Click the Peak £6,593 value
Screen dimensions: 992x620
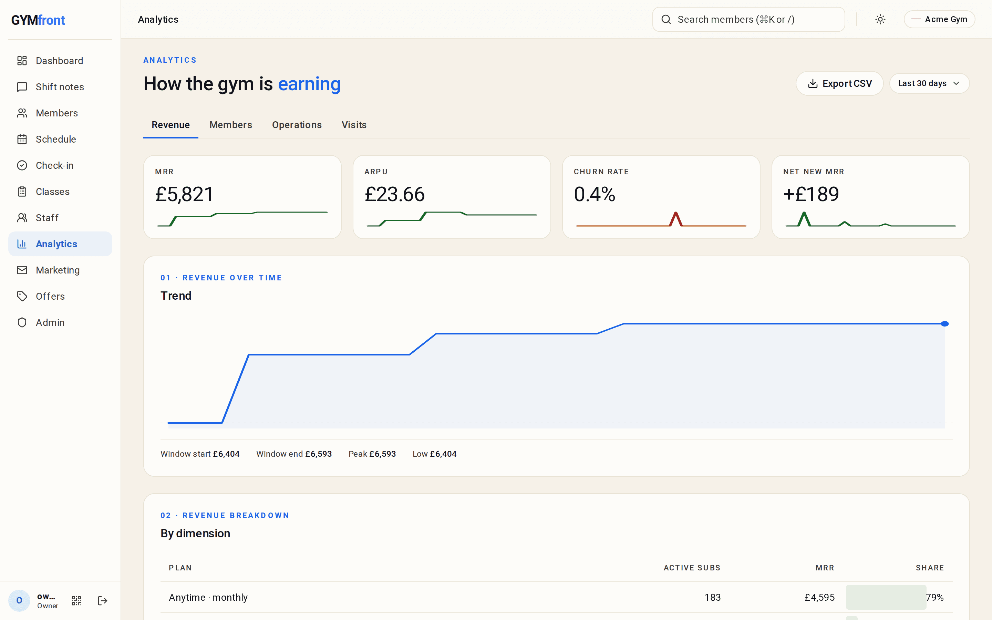point(382,454)
